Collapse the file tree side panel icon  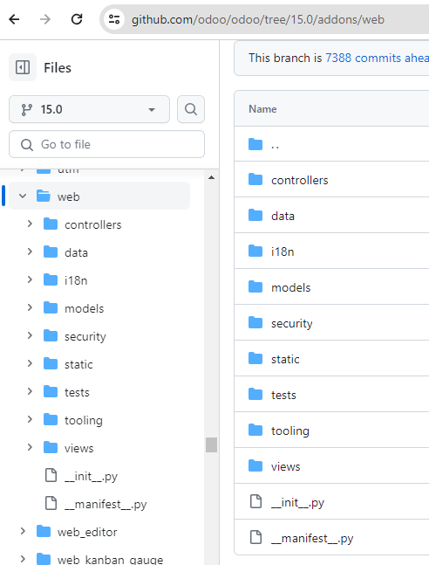click(x=23, y=67)
